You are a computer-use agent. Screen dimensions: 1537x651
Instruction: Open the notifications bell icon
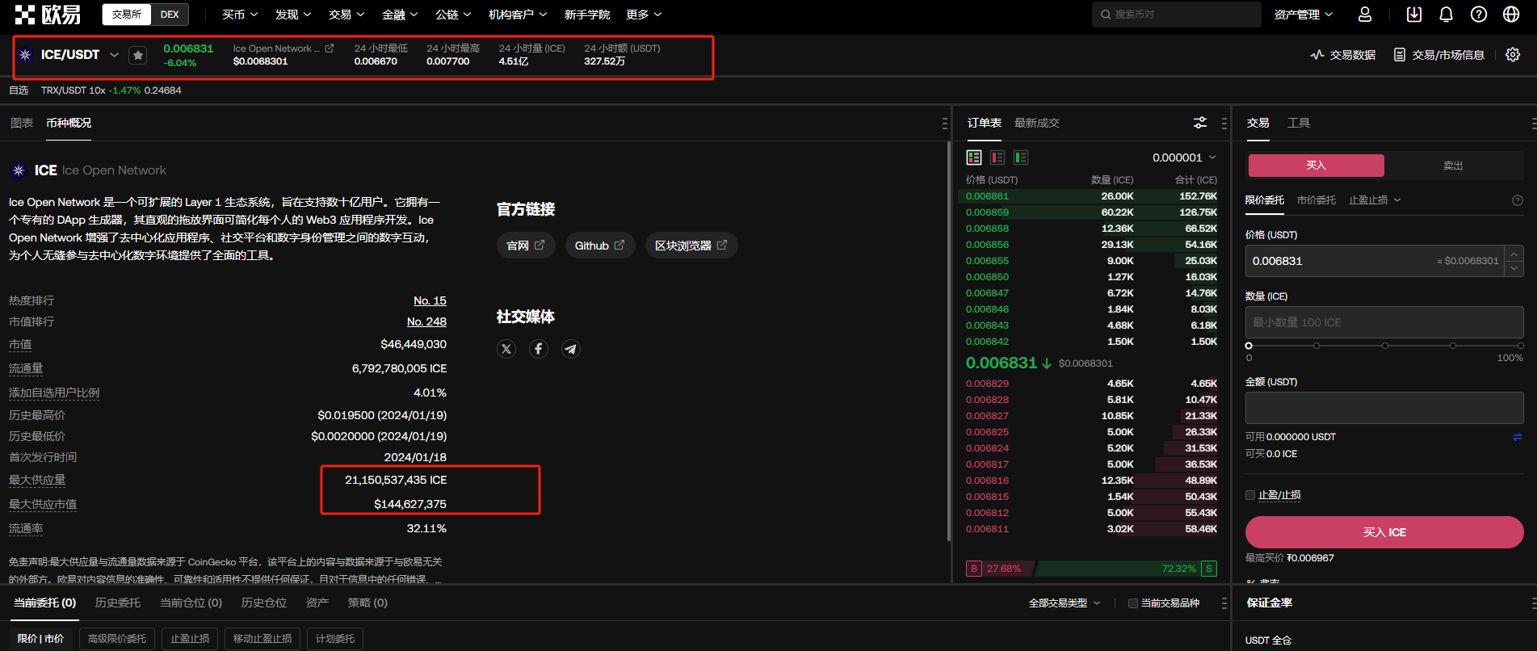click(1446, 15)
